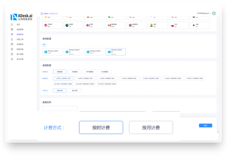
Task: Switch to the 全部 tab
Action: (44, 44)
